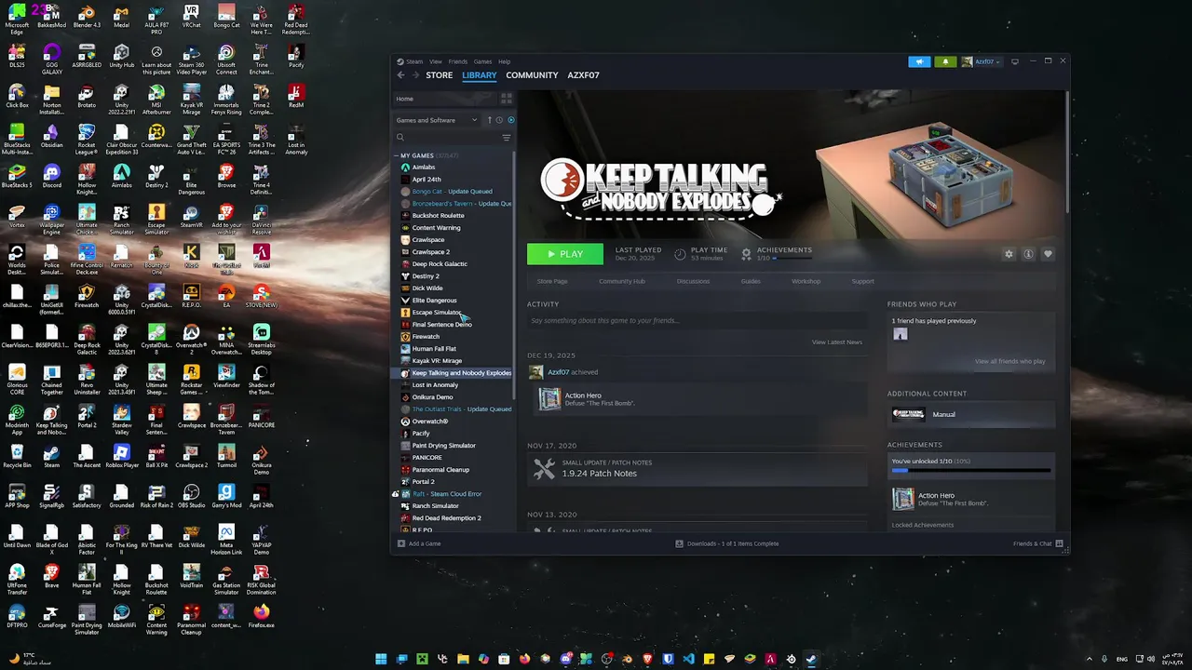Open the Manual additional content entry
Viewport: 1192px width, 670px height.
[x=971, y=414]
